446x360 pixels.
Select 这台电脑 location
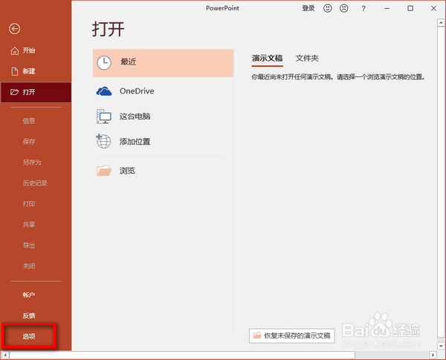click(x=163, y=117)
